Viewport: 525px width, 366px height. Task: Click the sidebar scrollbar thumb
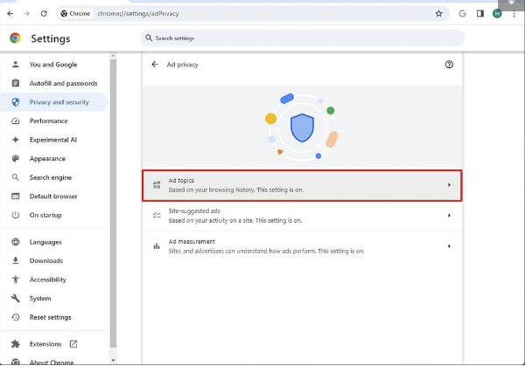tap(113, 204)
